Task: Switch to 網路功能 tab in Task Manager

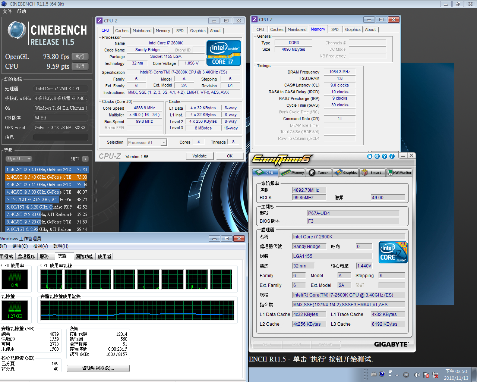Action: click(x=84, y=256)
